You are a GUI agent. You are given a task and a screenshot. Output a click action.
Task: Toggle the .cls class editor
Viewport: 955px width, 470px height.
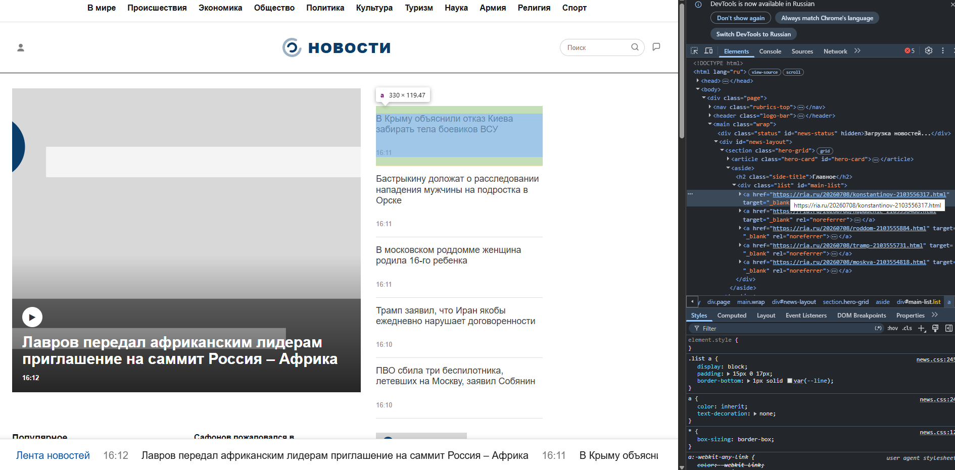coord(908,328)
